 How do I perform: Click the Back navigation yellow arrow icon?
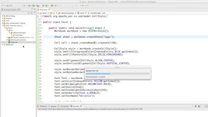(x=83, y=6)
